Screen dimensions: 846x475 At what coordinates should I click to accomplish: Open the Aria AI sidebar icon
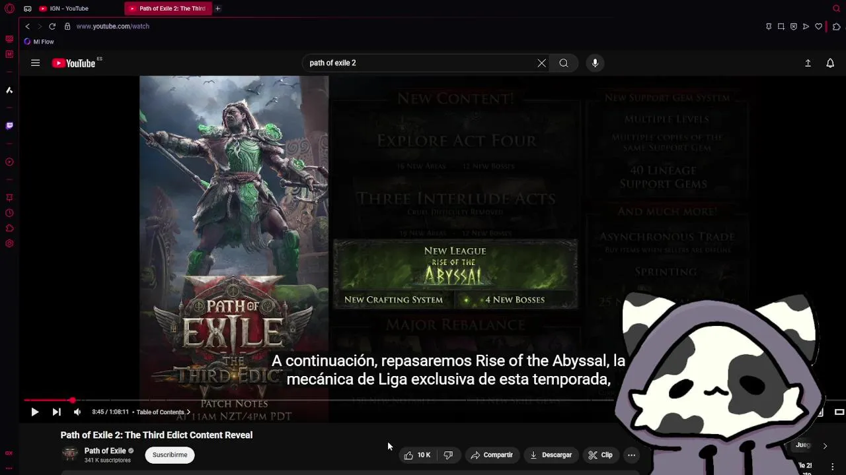tap(9, 90)
